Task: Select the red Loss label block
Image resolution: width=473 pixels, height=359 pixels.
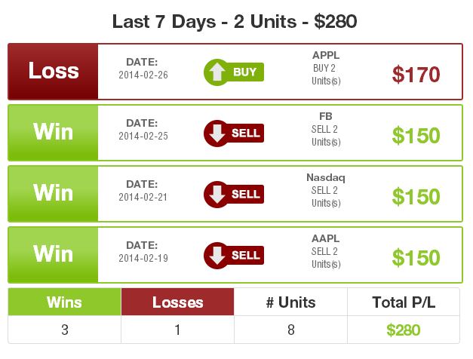Action: (53, 72)
